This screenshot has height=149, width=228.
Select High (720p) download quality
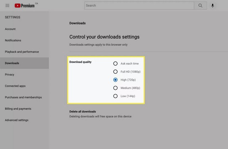click(115, 80)
